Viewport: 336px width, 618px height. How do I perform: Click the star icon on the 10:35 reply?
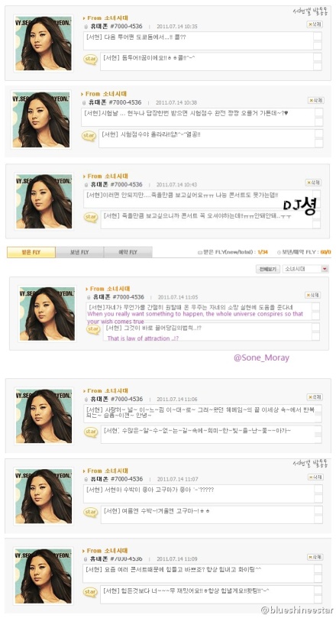(x=90, y=59)
